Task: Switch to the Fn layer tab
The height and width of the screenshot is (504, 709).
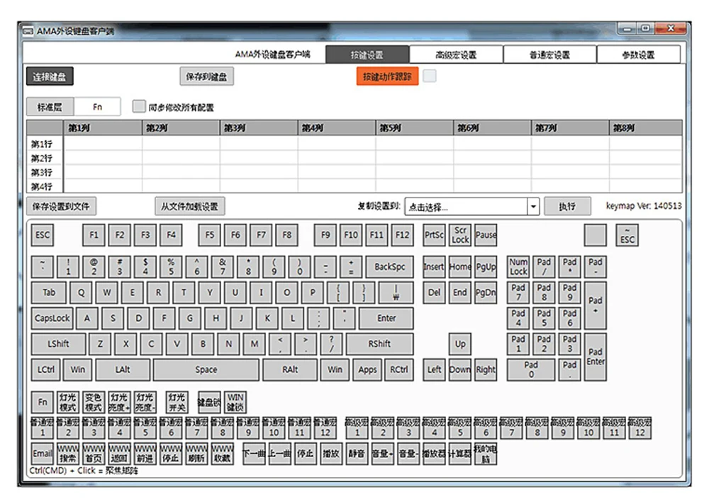Action: click(x=97, y=107)
